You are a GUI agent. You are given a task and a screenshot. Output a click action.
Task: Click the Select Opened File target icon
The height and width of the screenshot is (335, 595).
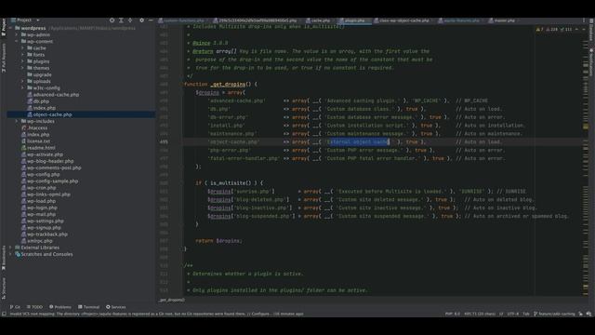pos(112,20)
